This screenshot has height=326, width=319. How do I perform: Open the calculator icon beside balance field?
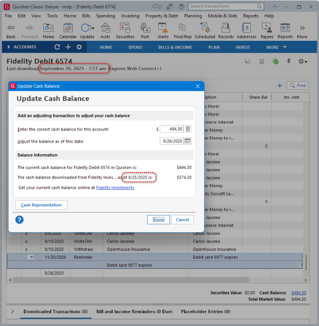pos(188,129)
